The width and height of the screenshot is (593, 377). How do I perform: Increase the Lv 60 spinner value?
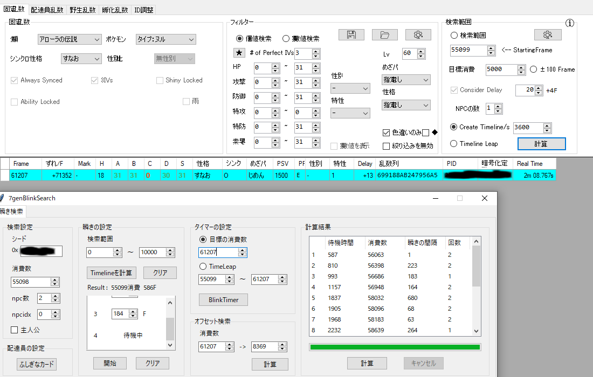421,51
